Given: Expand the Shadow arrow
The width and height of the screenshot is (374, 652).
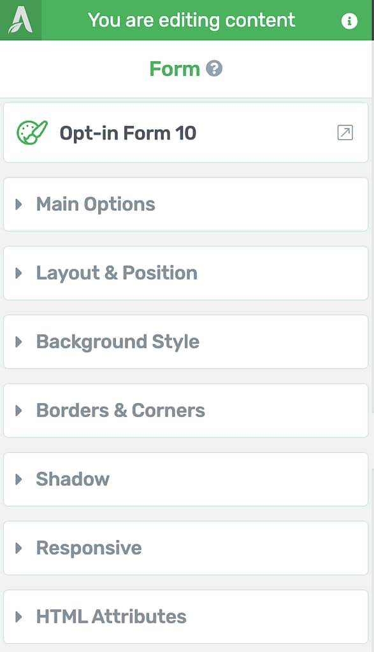Looking at the screenshot, I should tap(18, 479).
